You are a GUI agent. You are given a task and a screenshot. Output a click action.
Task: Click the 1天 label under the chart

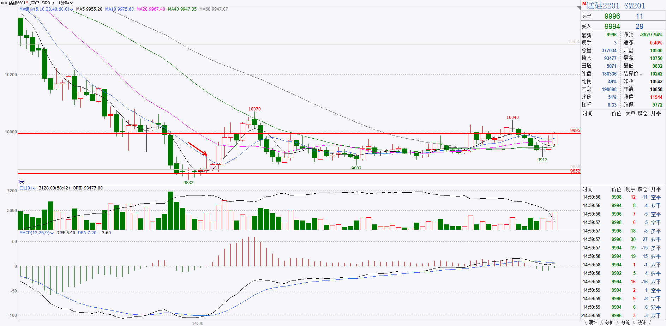[x=21, y=182]
